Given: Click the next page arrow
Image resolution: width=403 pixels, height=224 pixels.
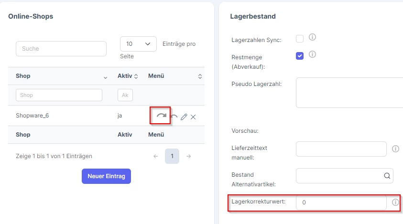Looking at the screenshot, I should point(189,156).
